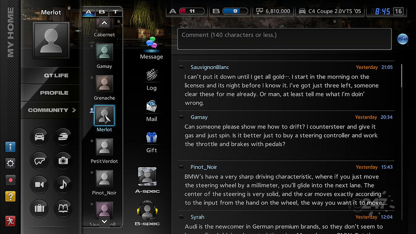416x234 pixels.
Task: Open the Gift box icon
Action: pos(152,137)
